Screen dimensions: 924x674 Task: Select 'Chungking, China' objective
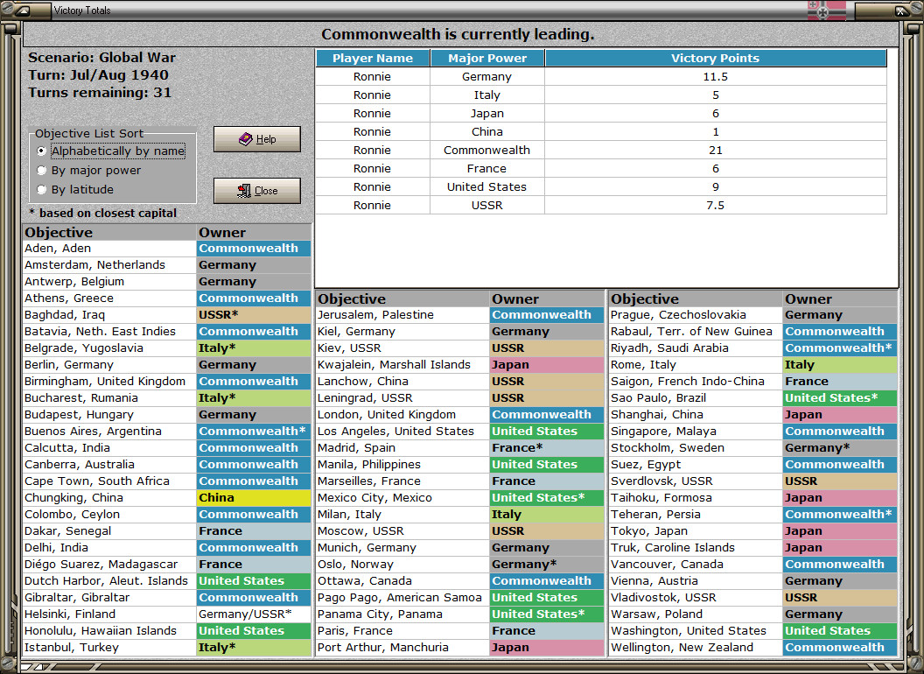[109, 498]
